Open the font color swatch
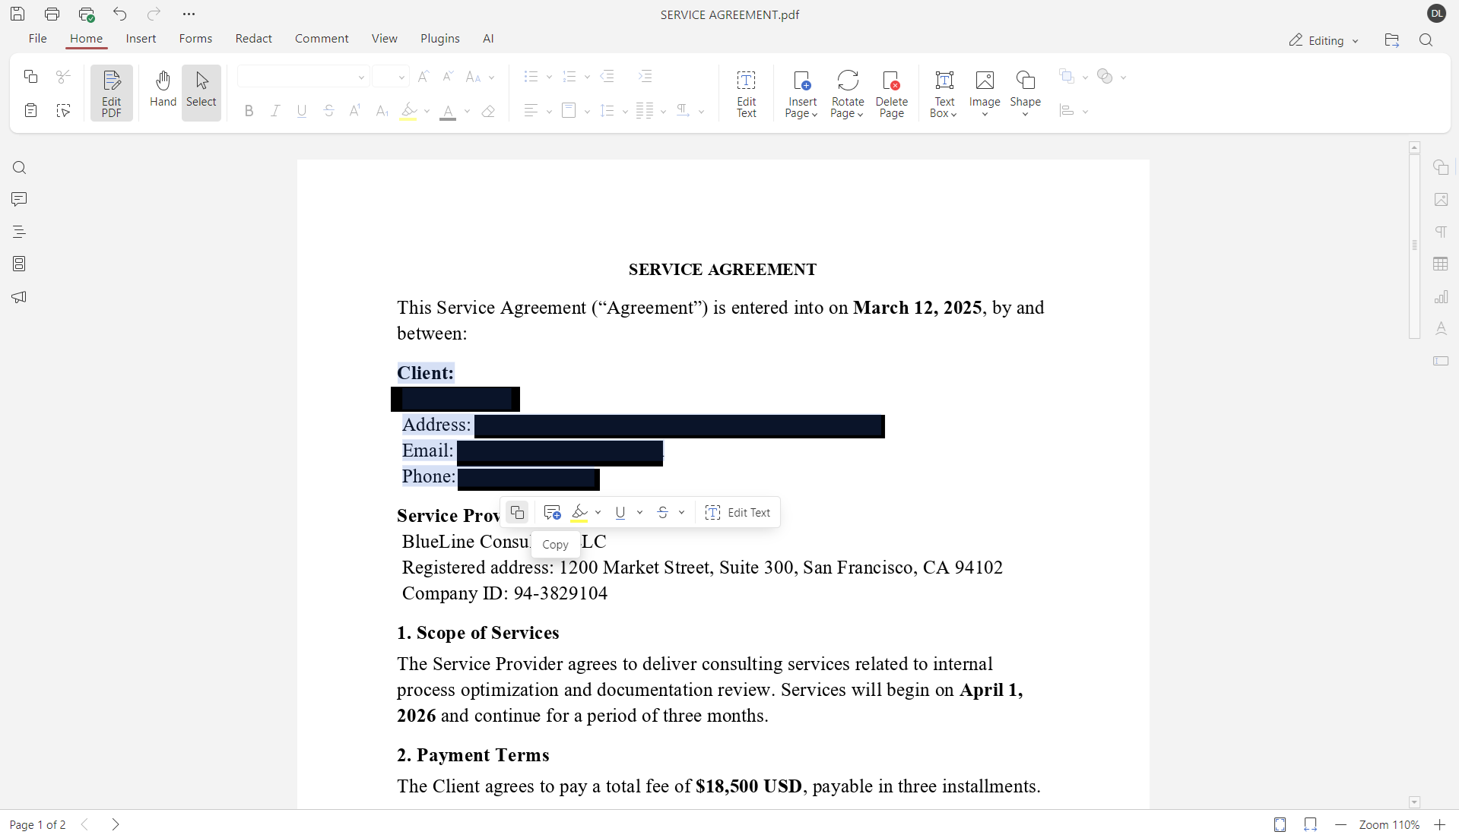 (x=449, y=111)
